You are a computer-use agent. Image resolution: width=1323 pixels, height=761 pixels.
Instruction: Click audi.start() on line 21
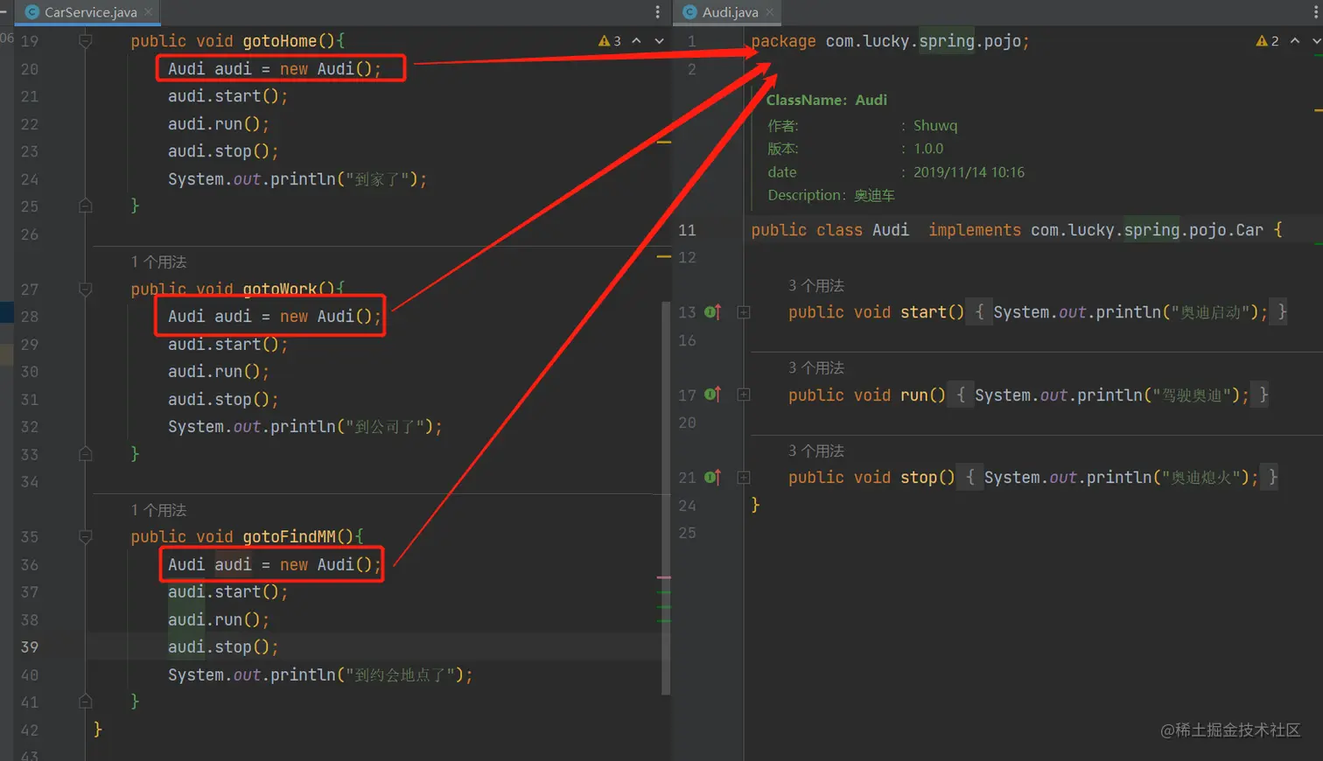point(227,96)
